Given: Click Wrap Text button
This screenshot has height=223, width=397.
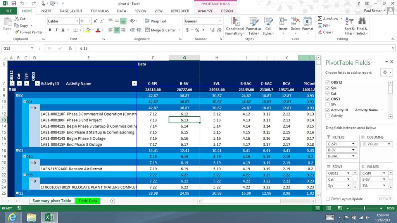Looking at the screenshot, I should (155, 21).
